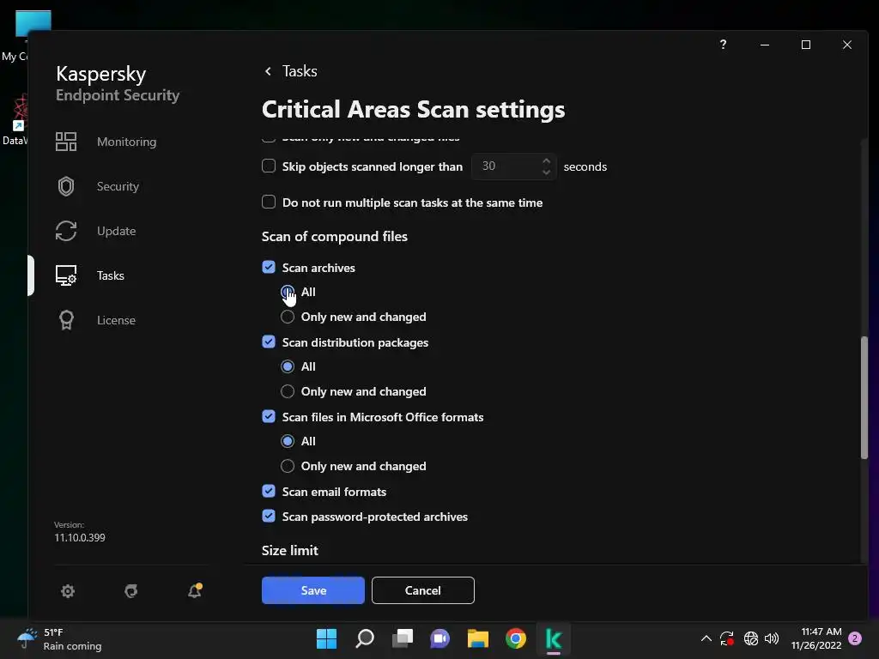Click the support icon beside the gear

point(131,590)
